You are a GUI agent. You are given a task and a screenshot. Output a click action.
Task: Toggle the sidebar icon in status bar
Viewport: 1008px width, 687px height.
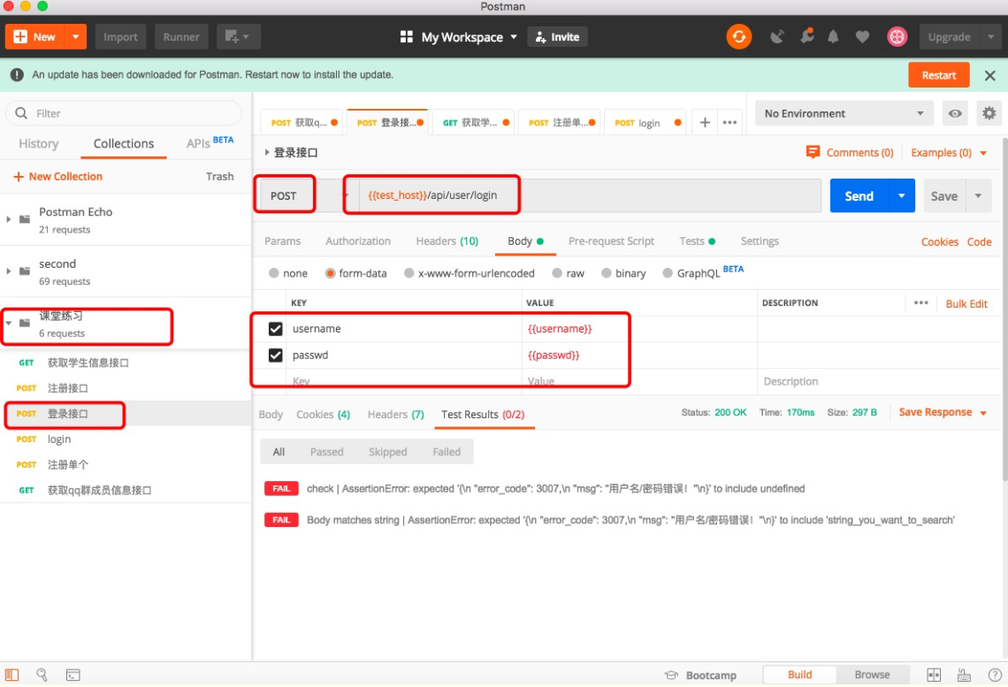[12, 675]
